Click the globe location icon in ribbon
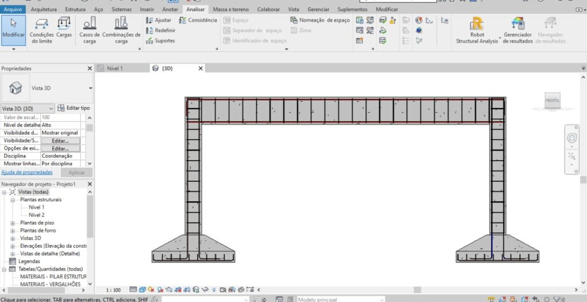587x302 pixels. (419, 20)
